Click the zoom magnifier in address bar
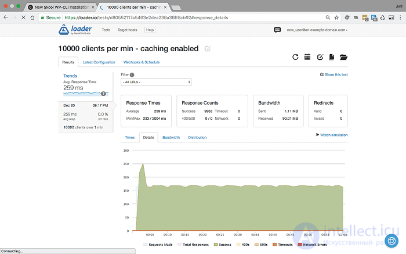406x254 pixels. [x=328, y=17]
